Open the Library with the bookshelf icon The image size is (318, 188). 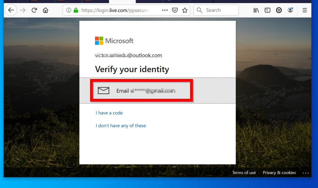[256, 10]
